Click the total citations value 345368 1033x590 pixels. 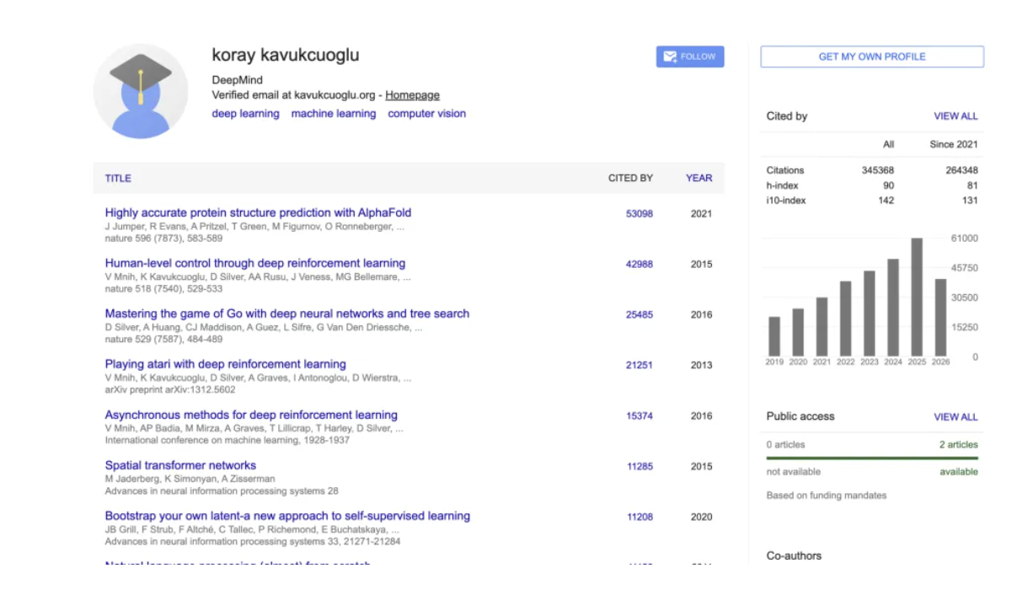coord(878,170)
